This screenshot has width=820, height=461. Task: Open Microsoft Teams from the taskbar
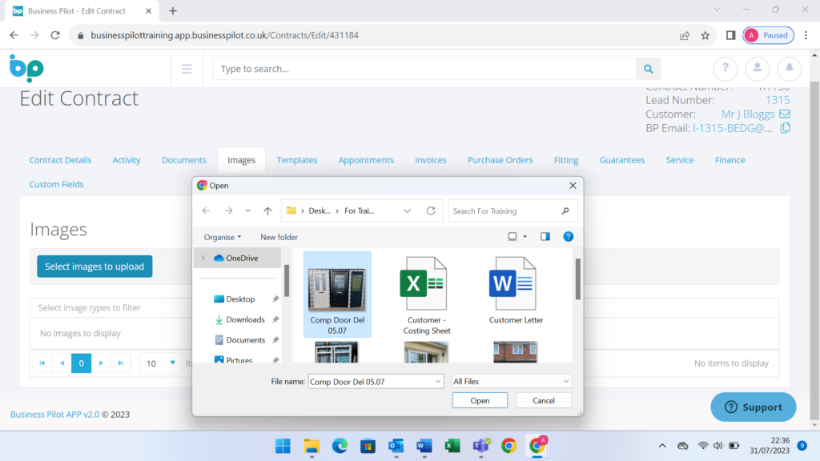[480, 446]
